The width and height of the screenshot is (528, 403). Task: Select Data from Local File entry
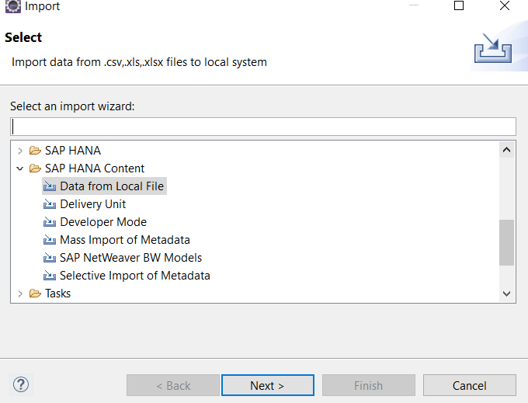(112, 186)
